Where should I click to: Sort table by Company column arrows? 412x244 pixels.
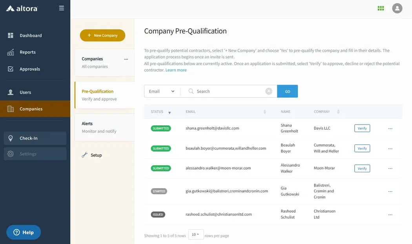[338, 112]
